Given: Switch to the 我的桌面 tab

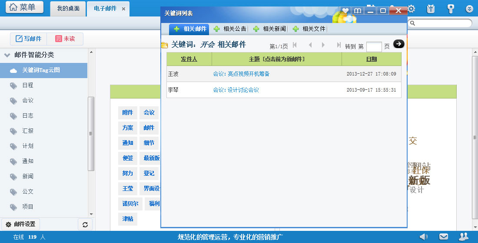Looking at the screenshot, I should [x=68, y=9].
